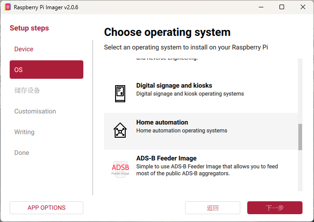Maximize the Imager window
314x222 pixels.
coord(282,7)
